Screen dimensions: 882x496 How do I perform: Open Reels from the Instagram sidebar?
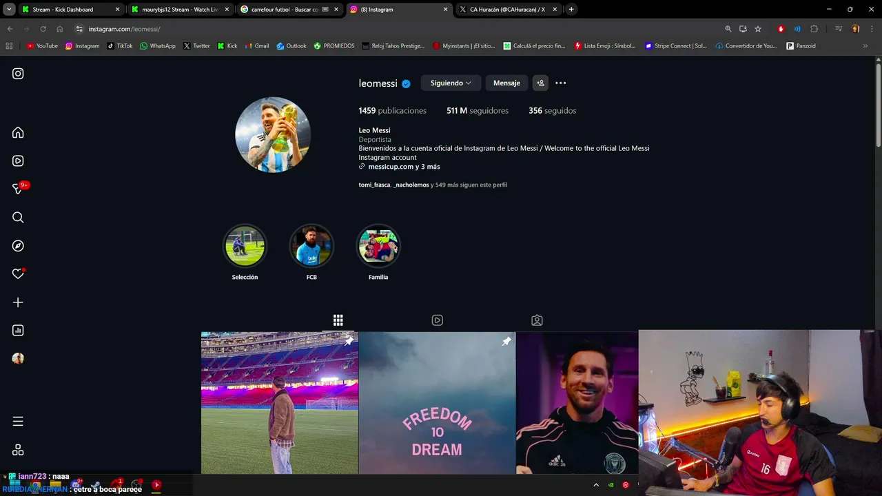pyautogui.click(x=18, y=161)
